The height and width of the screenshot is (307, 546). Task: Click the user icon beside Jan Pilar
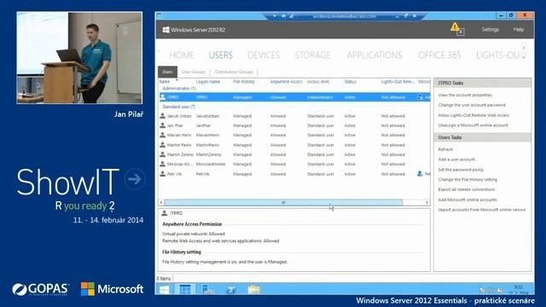pos(162,125)
